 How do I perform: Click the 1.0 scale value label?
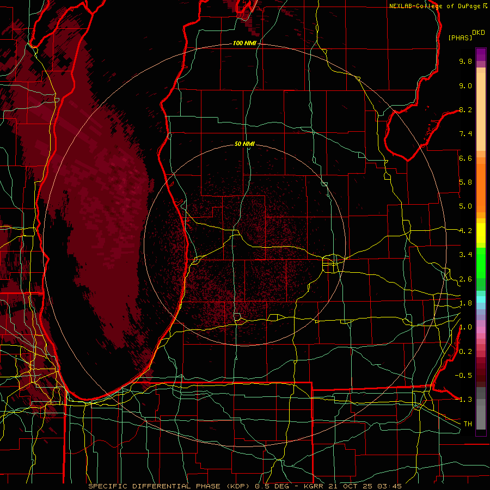pos(465,327)
